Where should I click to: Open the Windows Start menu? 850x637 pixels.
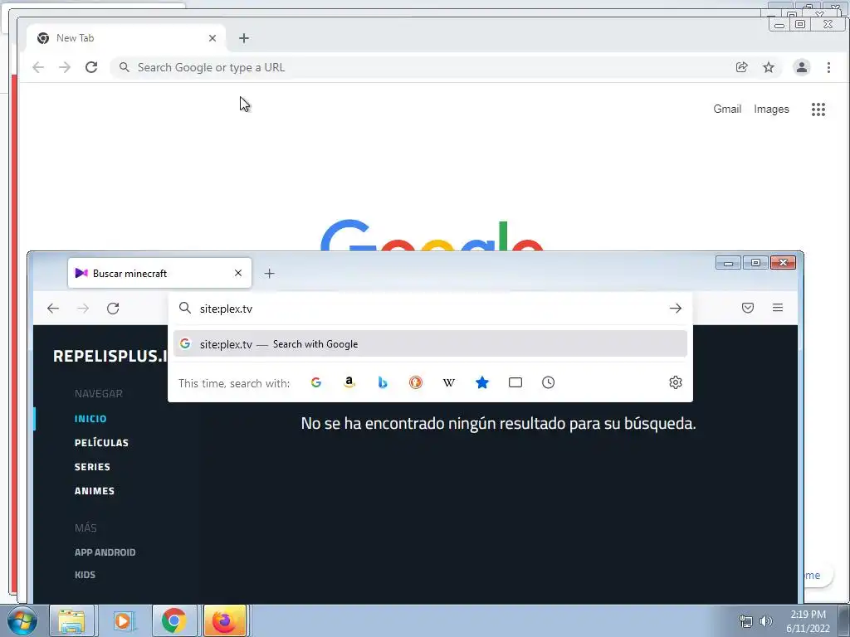tap(22, 620)
